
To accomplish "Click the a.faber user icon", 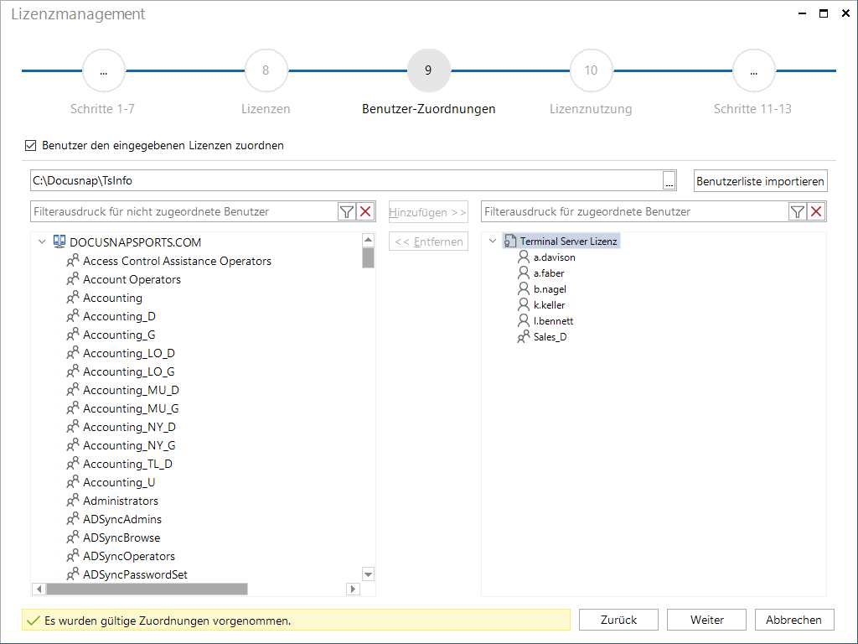I will 524,273.
